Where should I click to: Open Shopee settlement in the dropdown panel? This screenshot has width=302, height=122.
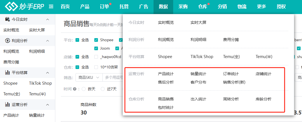point(165,57)
